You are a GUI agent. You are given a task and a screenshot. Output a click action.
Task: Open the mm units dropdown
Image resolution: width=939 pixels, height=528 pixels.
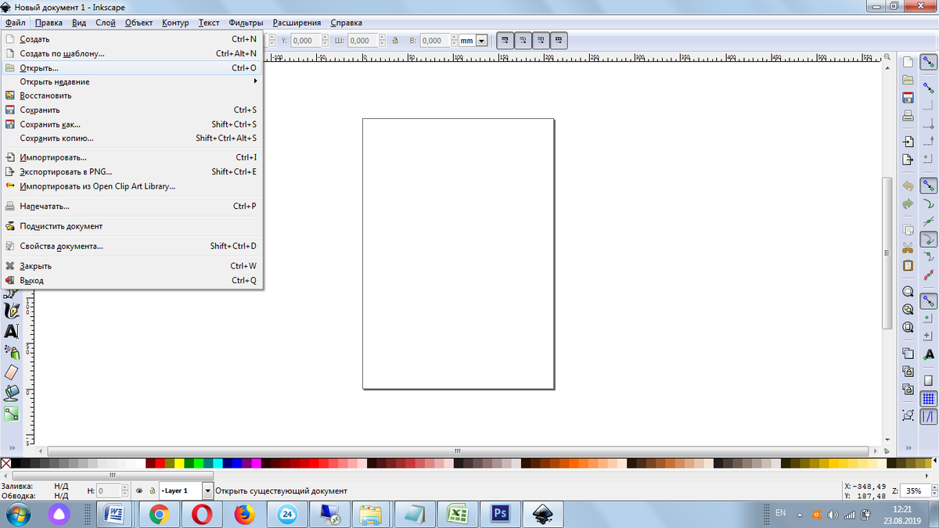482,41
